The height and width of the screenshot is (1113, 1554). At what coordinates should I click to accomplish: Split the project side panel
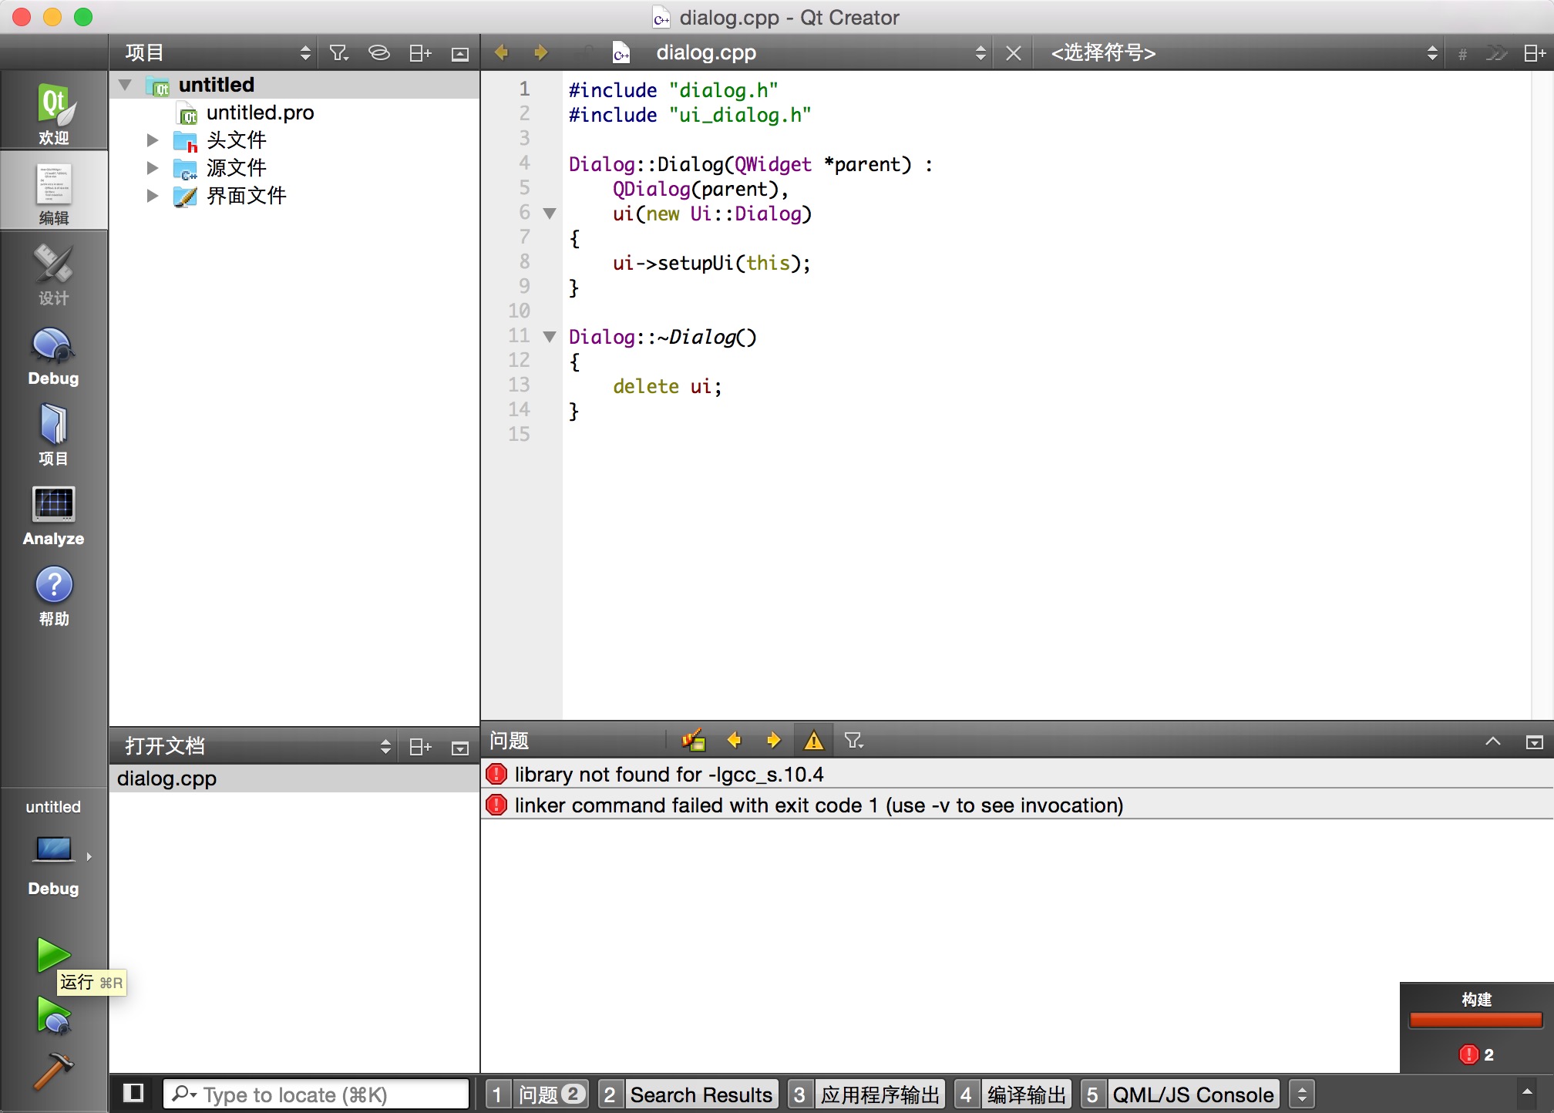point(420,53)
